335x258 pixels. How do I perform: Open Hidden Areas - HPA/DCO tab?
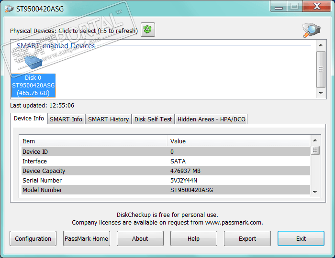click(x=211, y=119)
